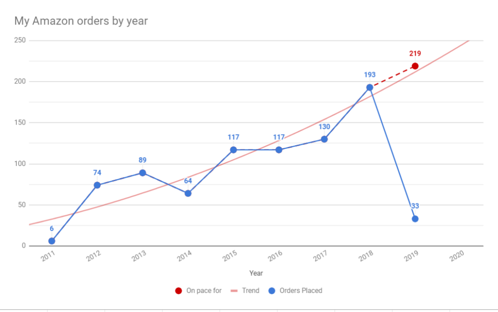The height and width of the screenshot is (312, 498).
Task: Select the 'On pace for' legend label
Action: coord(204,291)
